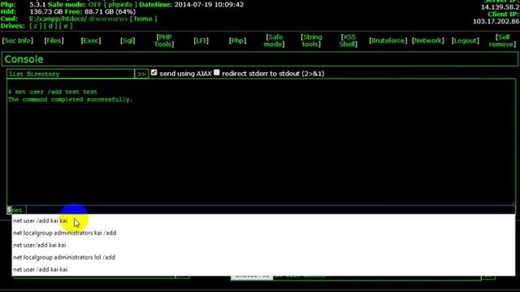Select last suggestion net user /add kai kai
The height and width of the screenshot is (292, 520).
point(40,270)
